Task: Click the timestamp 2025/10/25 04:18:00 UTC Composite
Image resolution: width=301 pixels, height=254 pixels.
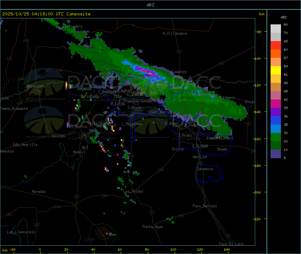Action: coord(46,14)
